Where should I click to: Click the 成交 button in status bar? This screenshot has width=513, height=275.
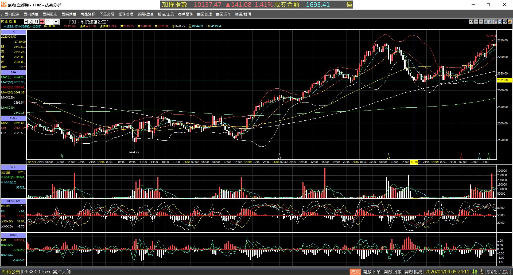(x=355, y=272)
